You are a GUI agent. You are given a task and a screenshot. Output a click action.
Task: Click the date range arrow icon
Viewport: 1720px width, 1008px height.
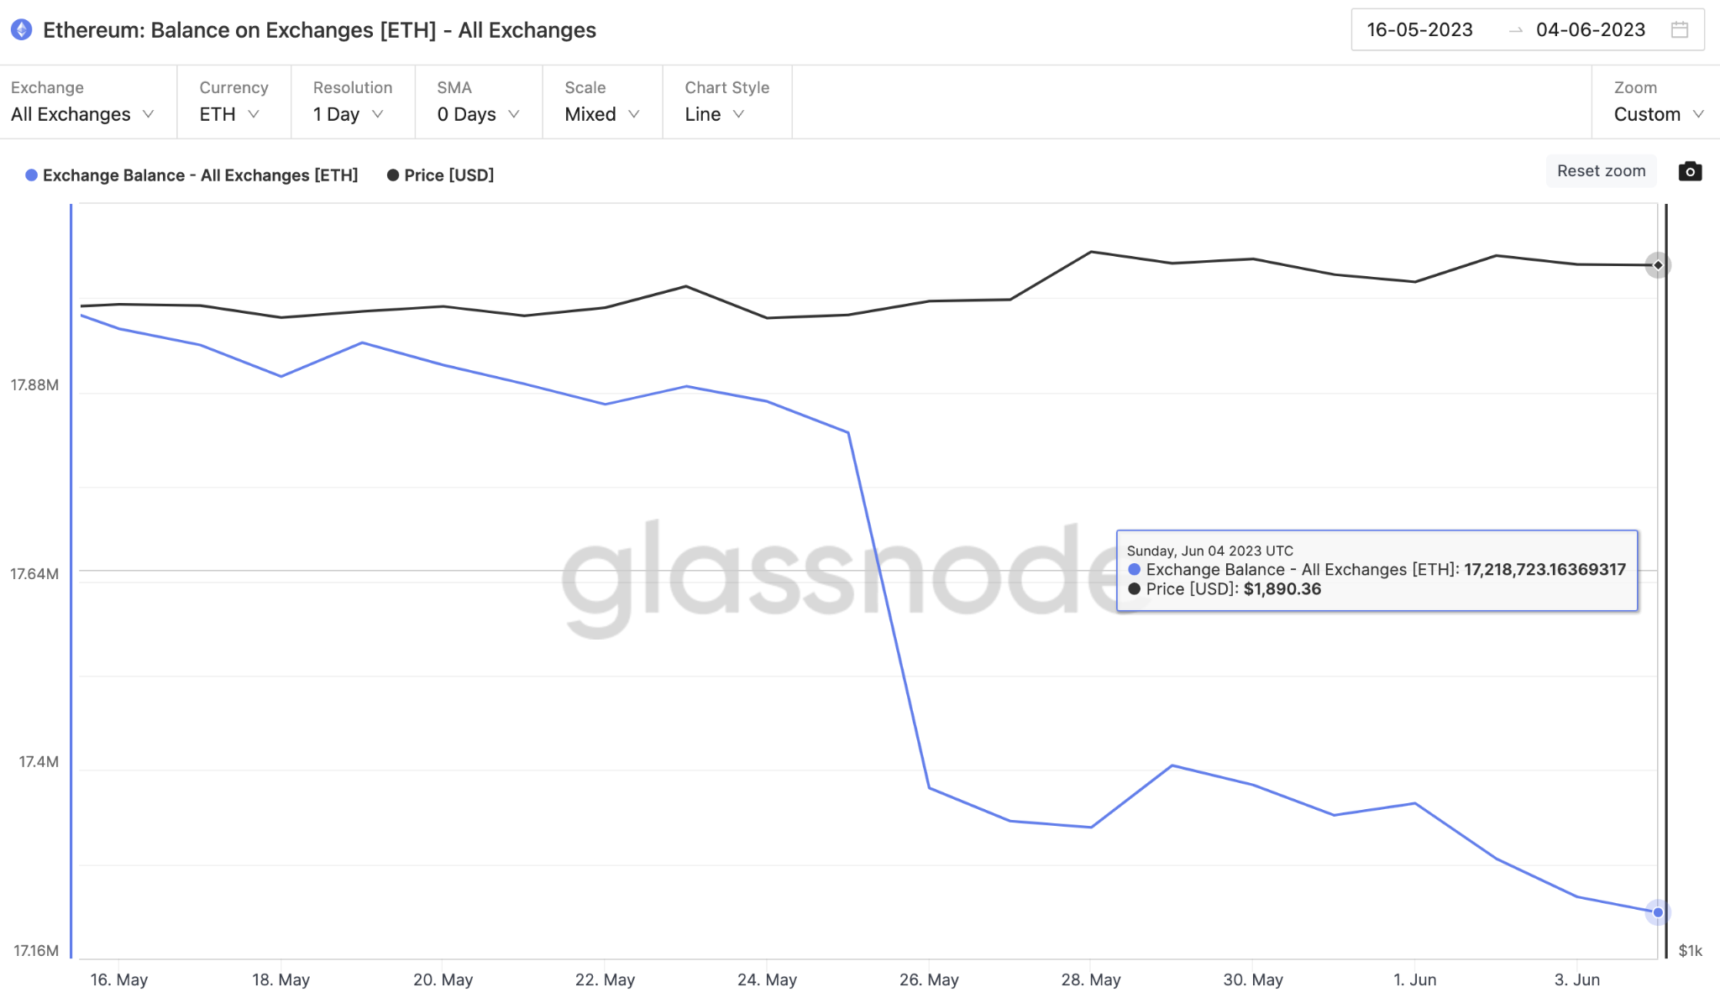click(x=1516, y=30)
